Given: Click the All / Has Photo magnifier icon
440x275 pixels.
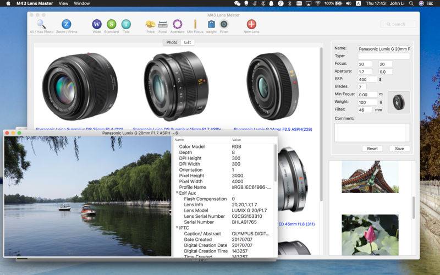Looking at the screenshot, I should 41,24.
